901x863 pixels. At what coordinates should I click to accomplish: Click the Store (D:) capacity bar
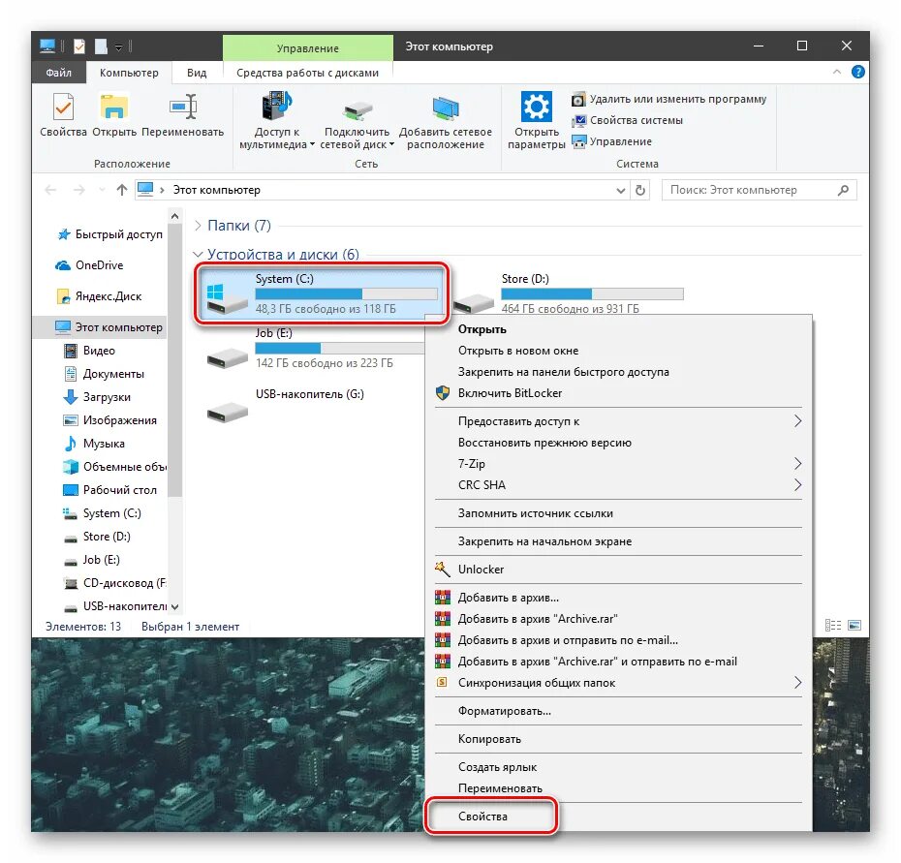592,294
